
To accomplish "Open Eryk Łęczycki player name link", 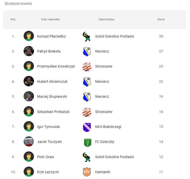I will (x=48, y=172).
